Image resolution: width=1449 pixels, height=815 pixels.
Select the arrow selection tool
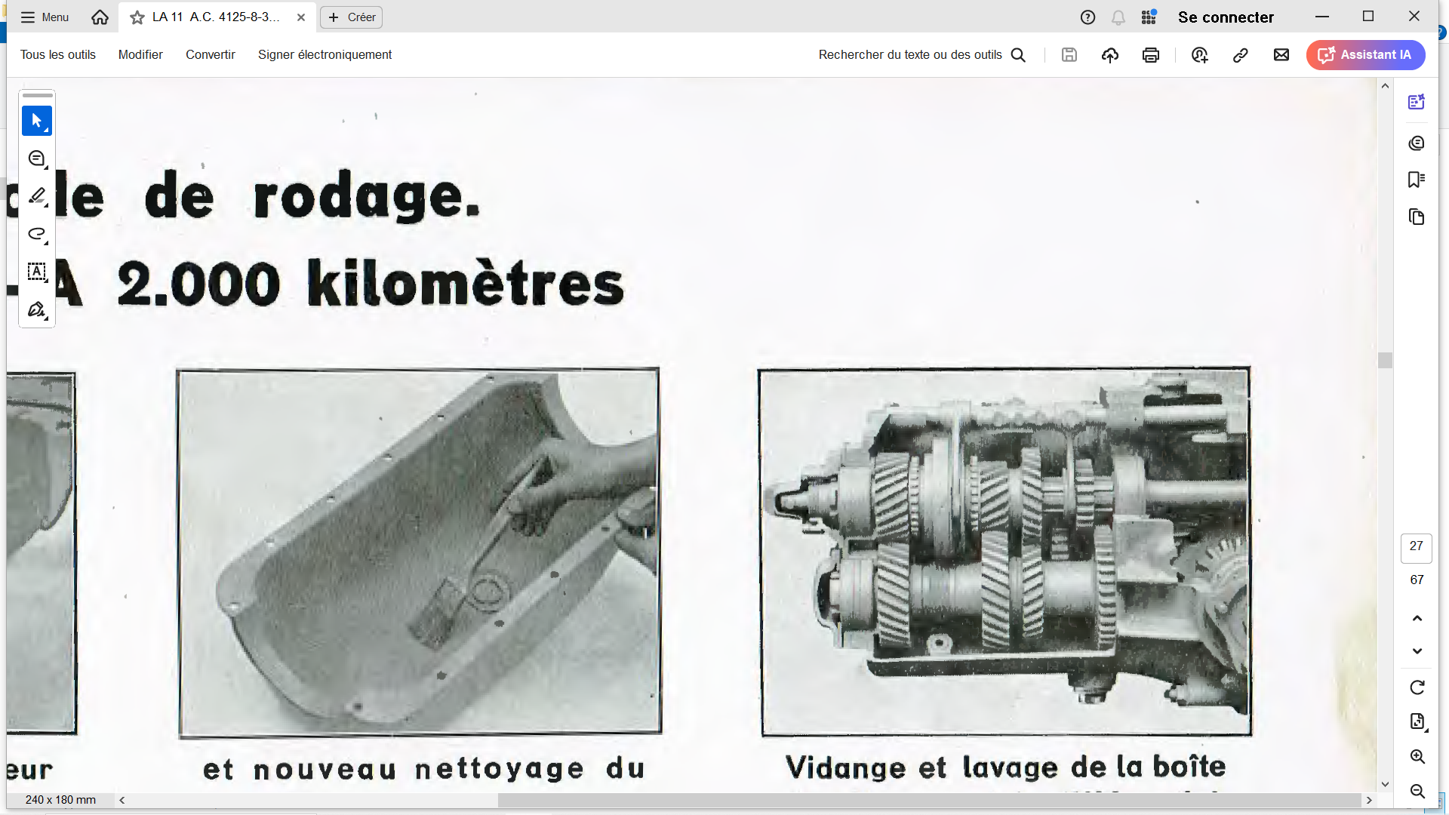36,121
